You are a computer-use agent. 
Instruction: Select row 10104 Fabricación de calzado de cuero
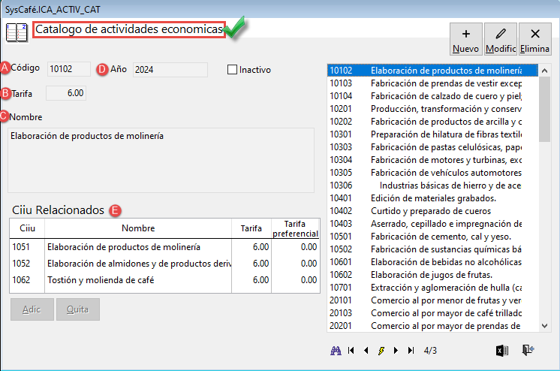(432, 96)
